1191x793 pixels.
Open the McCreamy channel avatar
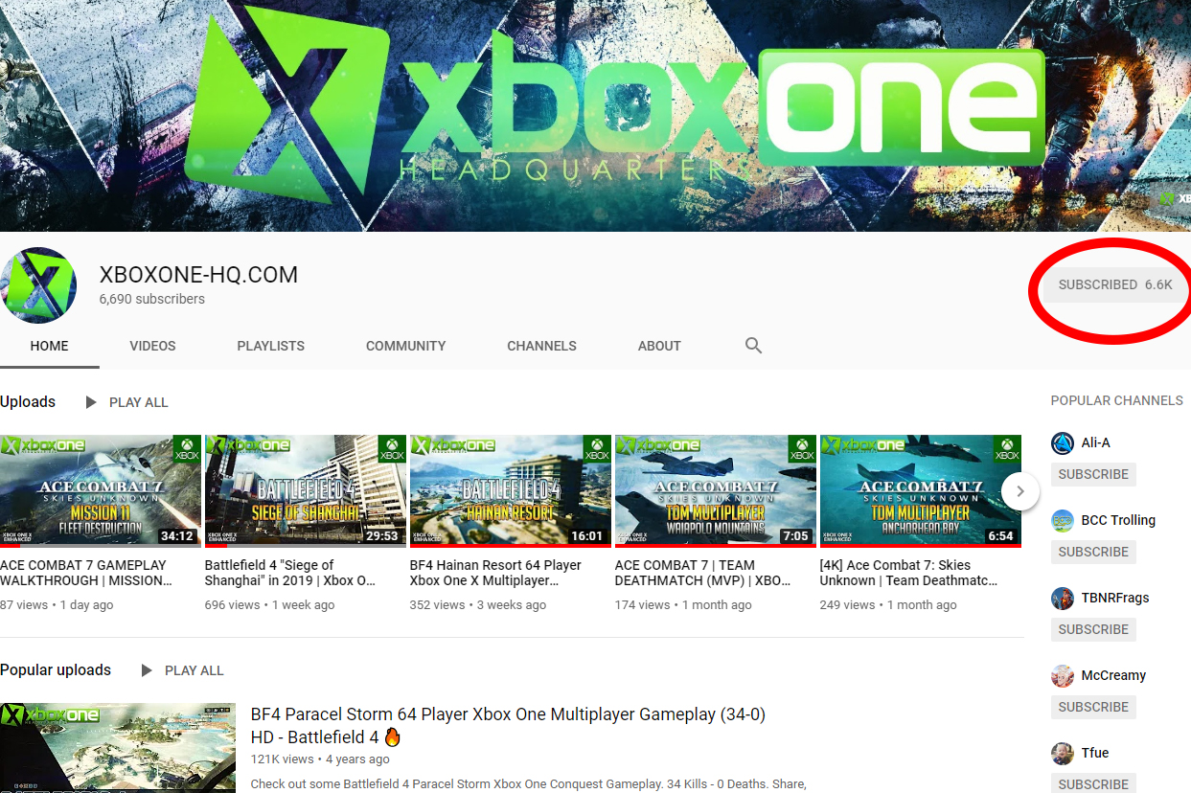click(x=1063, y=675)
